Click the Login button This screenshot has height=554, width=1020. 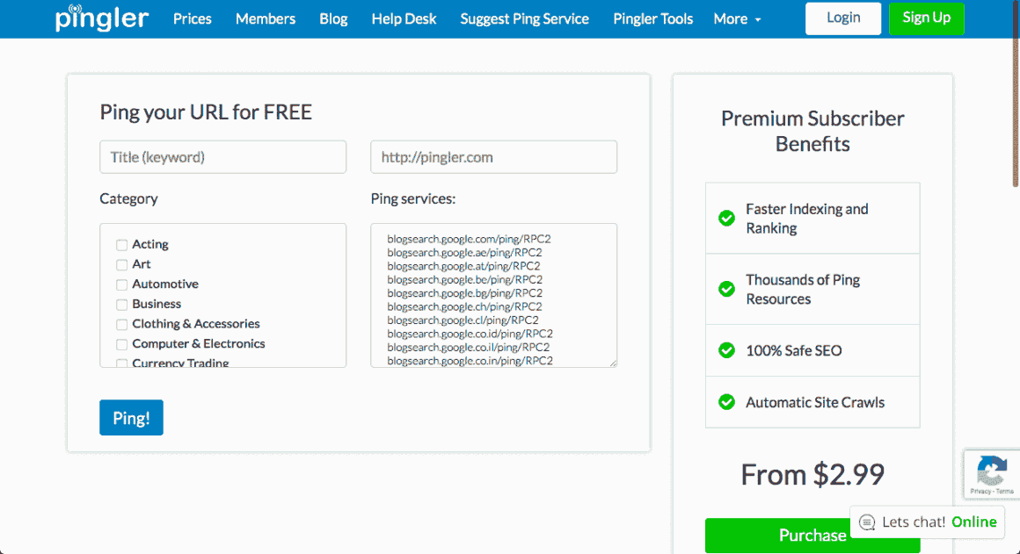pos(842,18)
